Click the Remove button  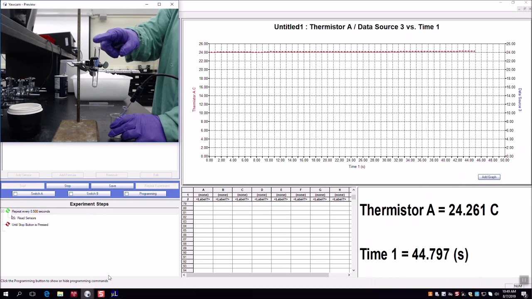[112, 175]
